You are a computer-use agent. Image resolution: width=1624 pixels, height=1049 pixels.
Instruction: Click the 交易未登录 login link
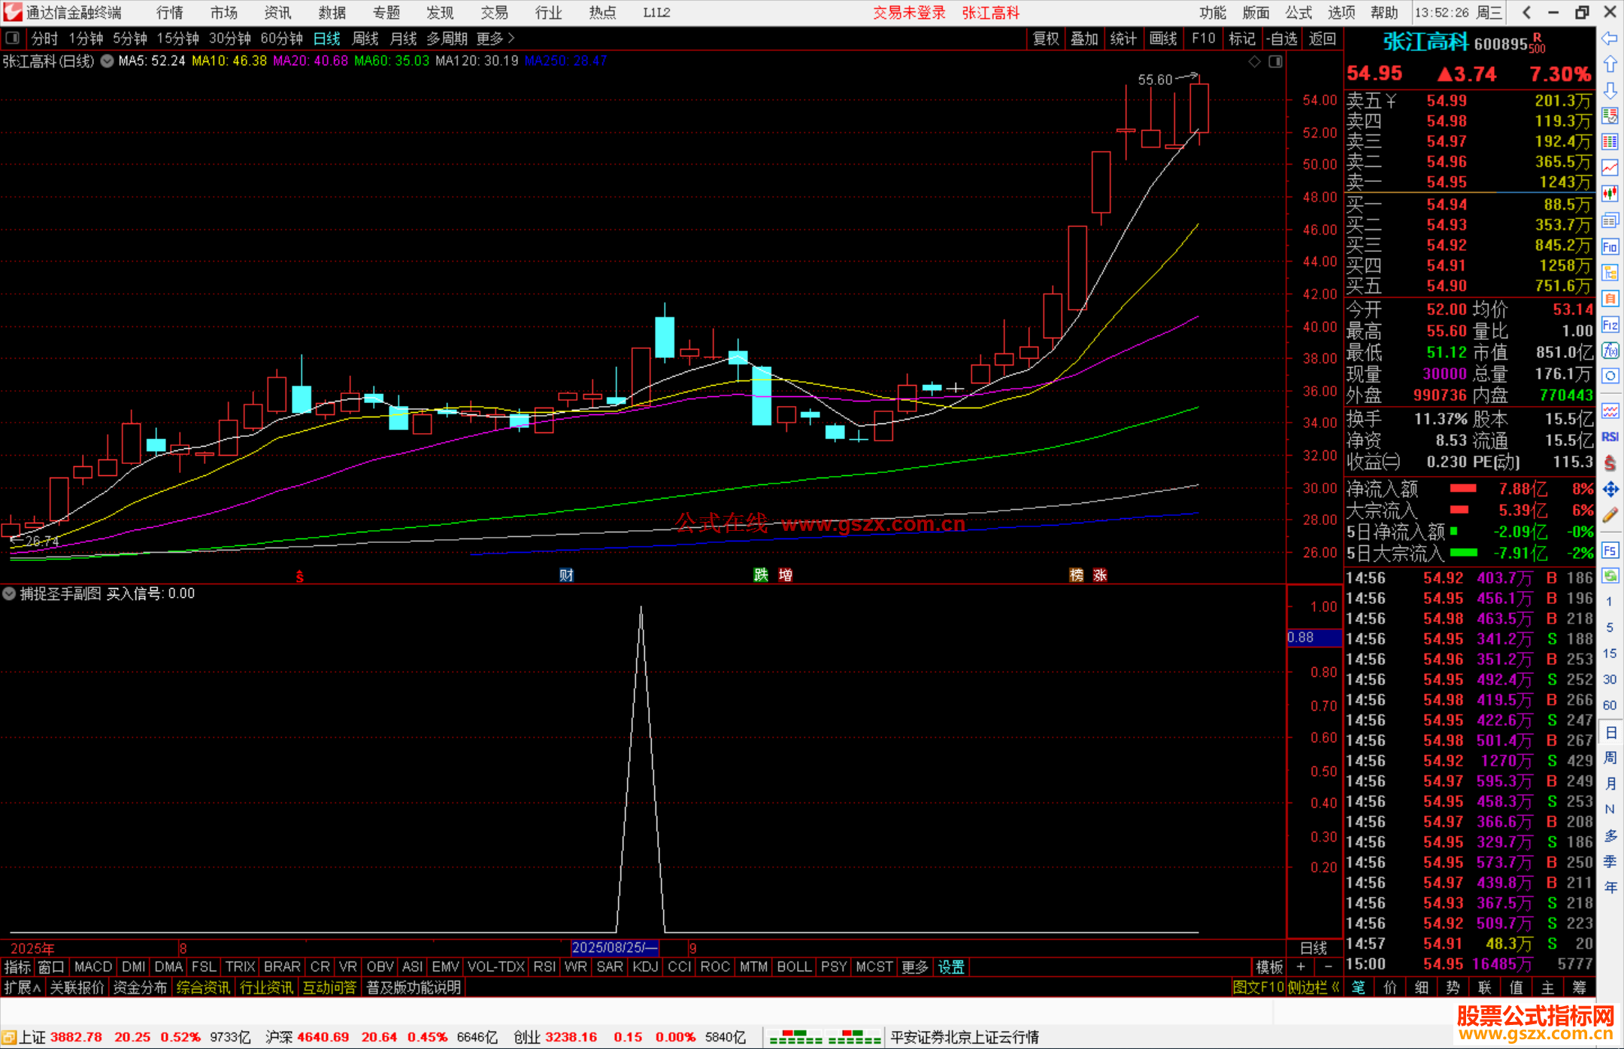[x=909, y=13]
